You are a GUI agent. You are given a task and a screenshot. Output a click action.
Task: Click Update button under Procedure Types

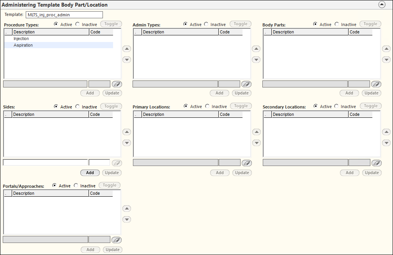click(112, 93)
